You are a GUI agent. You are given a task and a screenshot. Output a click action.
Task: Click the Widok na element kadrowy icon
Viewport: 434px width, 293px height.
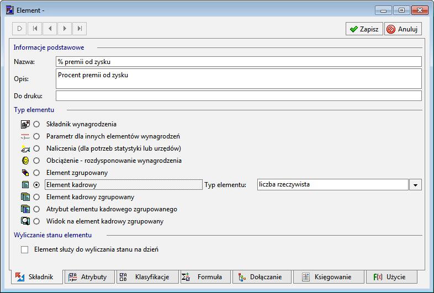click(x=25, y=221)
